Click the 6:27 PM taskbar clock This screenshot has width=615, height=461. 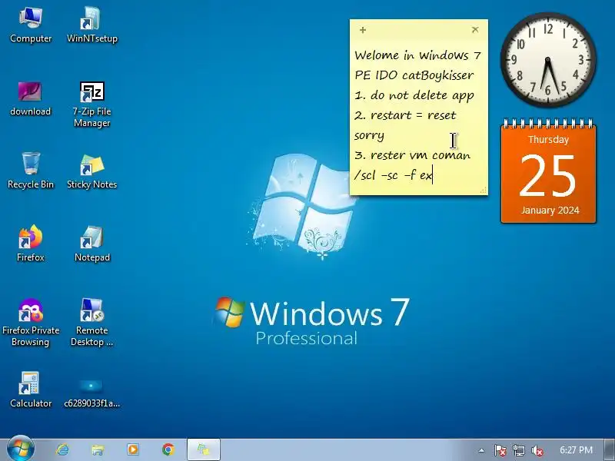coord(576,450)
